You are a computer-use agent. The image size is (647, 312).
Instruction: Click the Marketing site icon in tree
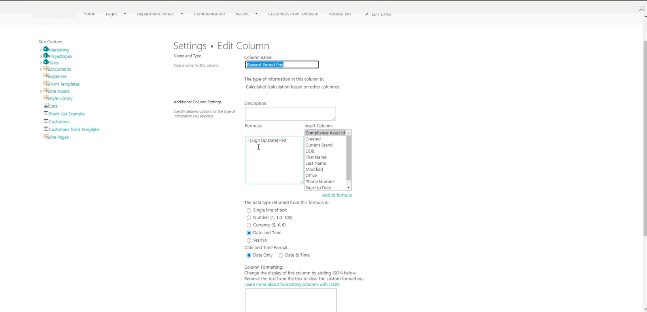click(46, 49)
